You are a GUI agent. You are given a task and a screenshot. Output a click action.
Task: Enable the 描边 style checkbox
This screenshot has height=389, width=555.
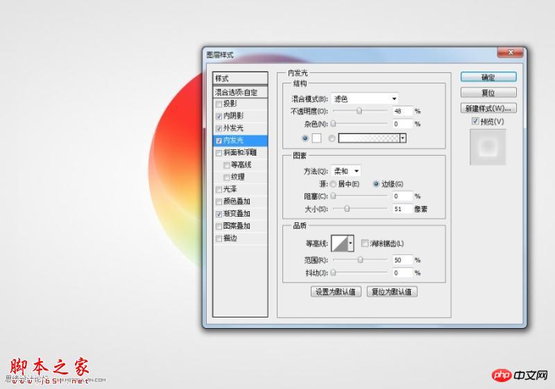(x=219, y=238)
